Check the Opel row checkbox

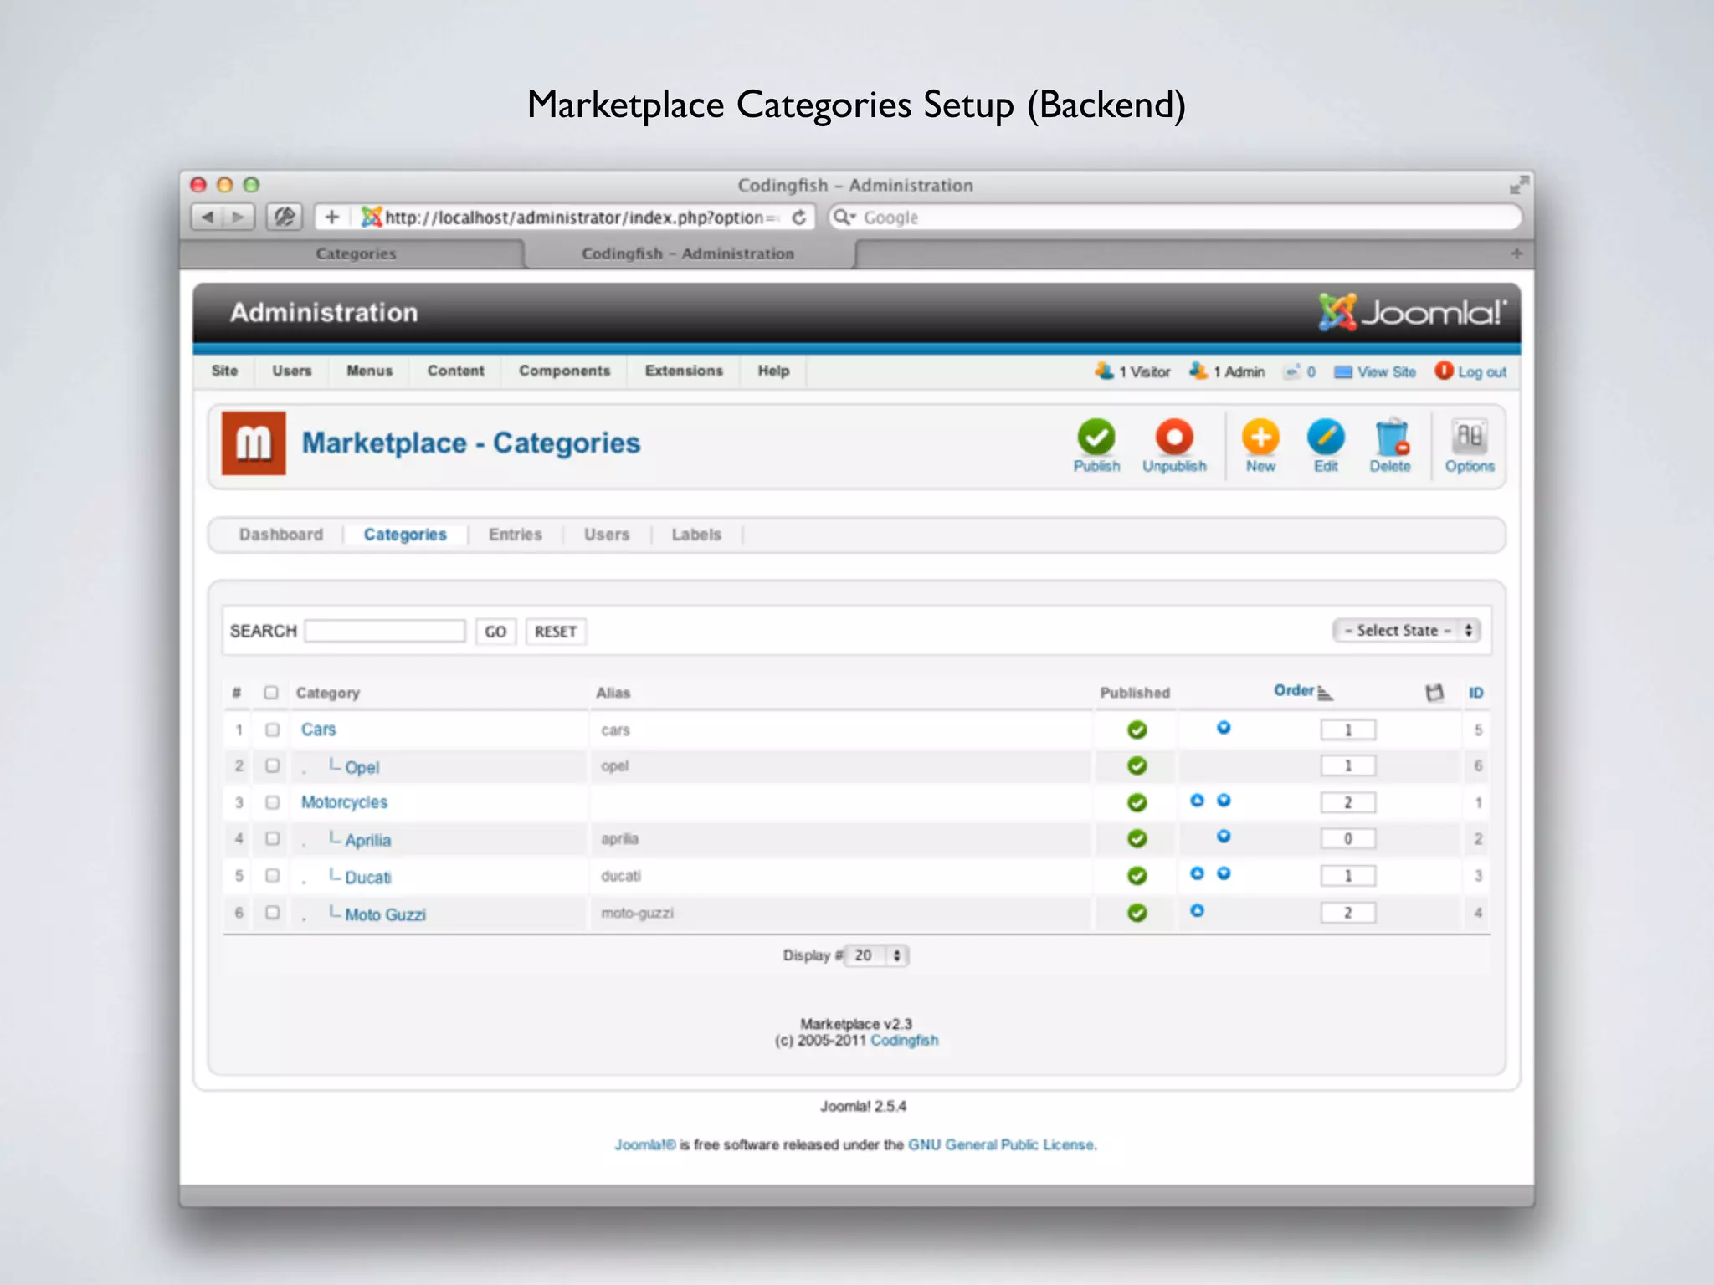272,765
